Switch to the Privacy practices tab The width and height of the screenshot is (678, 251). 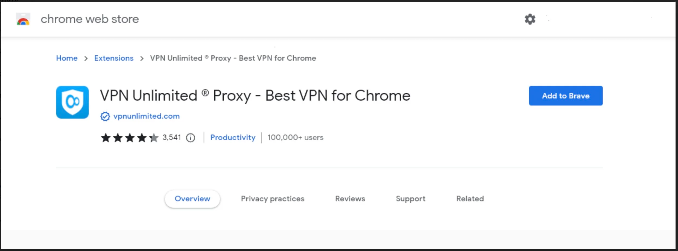tap(273, 199)
